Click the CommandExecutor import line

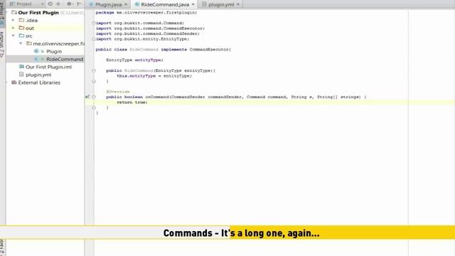pyautogui.click(x=150, y=28)
